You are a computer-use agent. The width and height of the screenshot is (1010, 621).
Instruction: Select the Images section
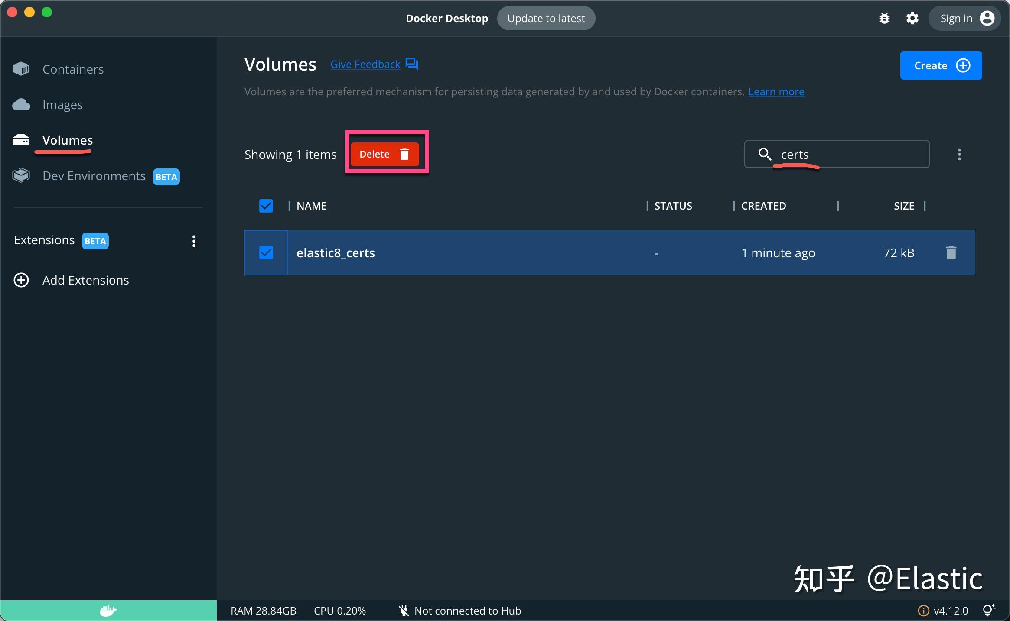click(62, 104)
